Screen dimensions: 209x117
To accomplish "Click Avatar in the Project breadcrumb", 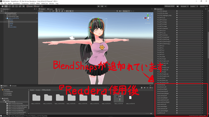I will (38, 90).
